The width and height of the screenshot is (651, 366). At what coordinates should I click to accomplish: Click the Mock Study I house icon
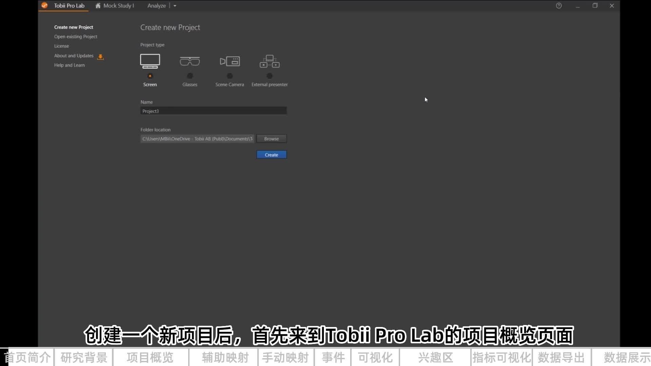tap(98, 6)
